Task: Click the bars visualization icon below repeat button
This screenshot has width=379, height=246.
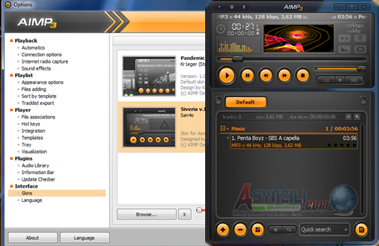Action: tap(344, 49)
